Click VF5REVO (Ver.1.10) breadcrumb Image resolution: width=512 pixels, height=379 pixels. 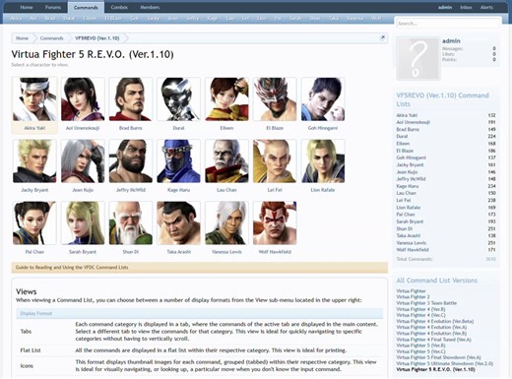97,38
